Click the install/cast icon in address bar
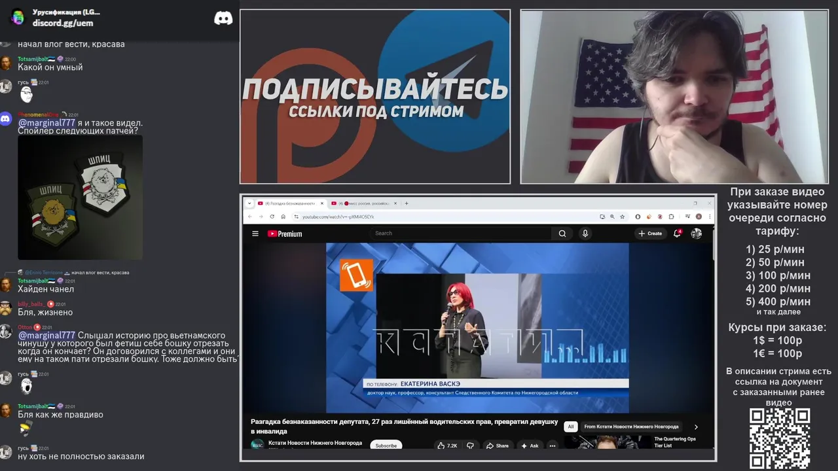Image resolution: width=838 pixels, height=471 pixels. 602,217
